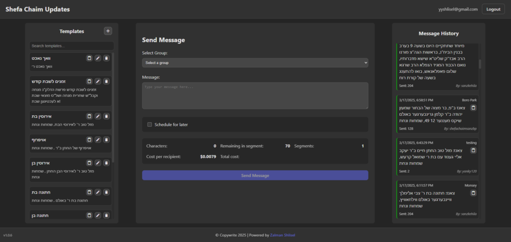
Task: Copy the Monsey history message
Action: coord(473,193)
